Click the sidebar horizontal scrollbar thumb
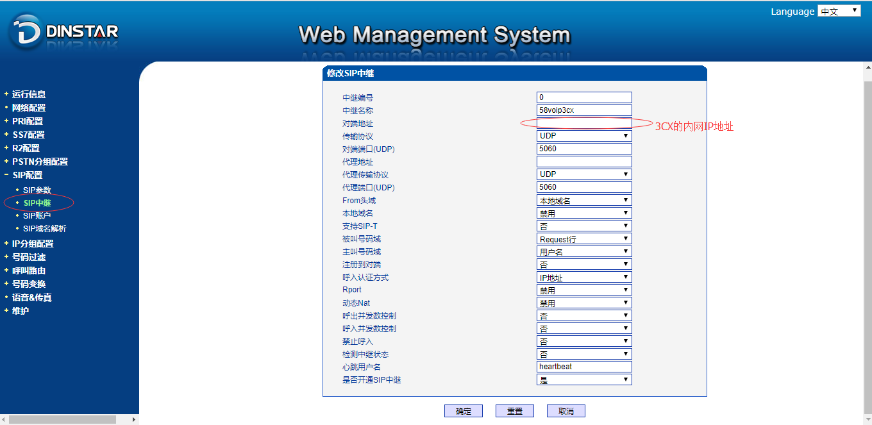 point(62,419)
